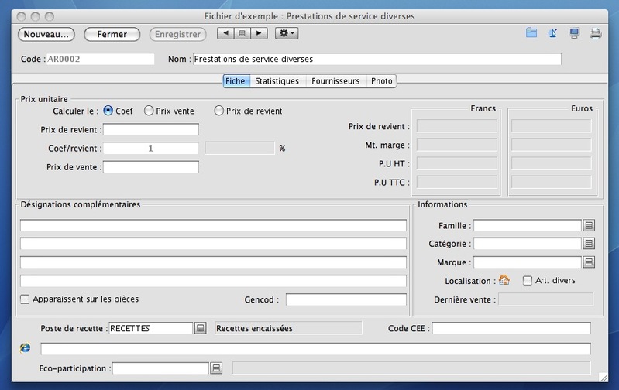Screen dimensions: 619x390
Task: Switch to the Fournisseurs tab
Action: coord(335,81)
